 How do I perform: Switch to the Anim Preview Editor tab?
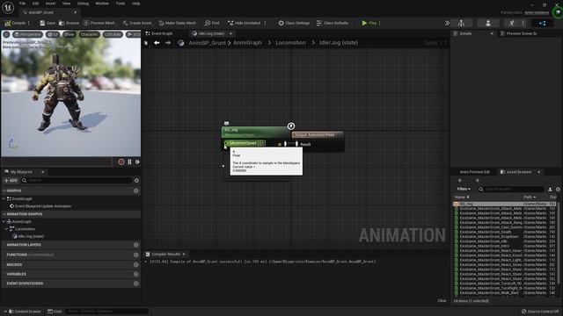tap(475, 172)
